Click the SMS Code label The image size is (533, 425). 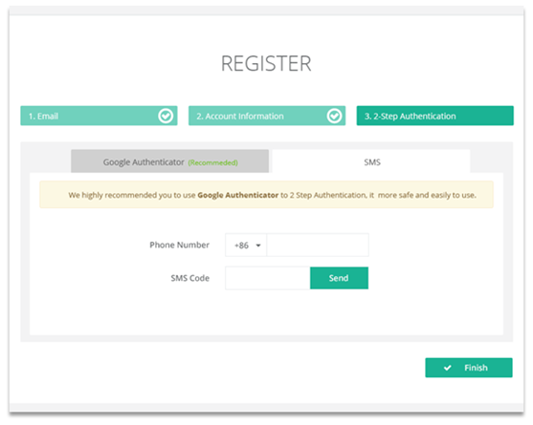(x=190, y=278)
